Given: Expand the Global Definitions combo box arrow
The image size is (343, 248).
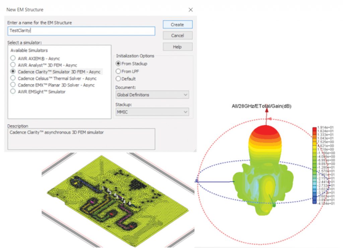Looking at the screenshot, I should (186, 95).
